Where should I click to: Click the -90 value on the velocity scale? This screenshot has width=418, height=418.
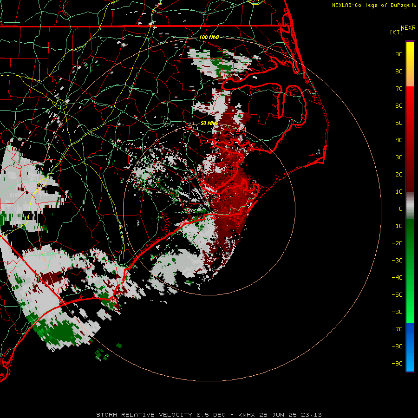[x=397, y=364]
